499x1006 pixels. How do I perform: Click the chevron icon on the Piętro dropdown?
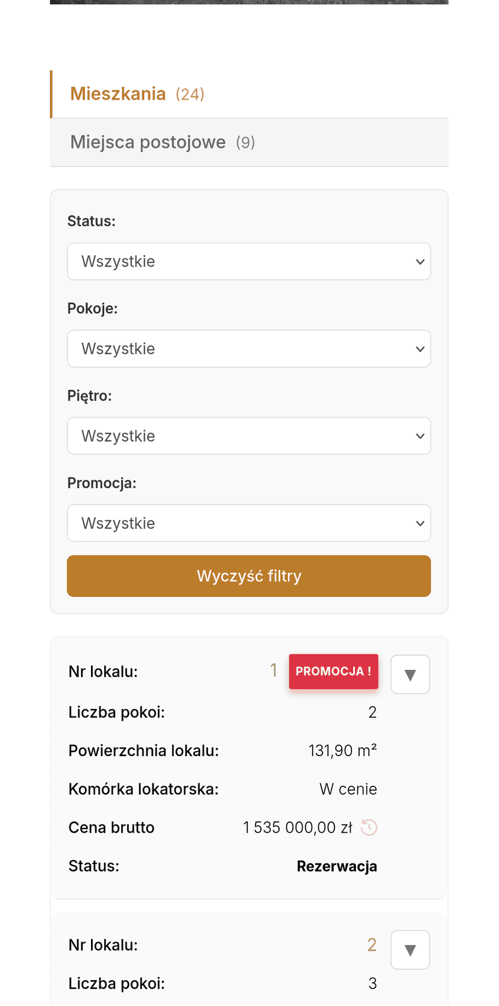(x=420, y=436)
